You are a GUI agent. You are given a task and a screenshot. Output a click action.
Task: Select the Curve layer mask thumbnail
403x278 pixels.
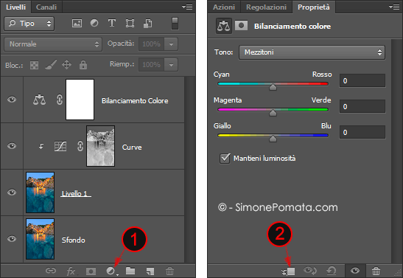point(100,146)
